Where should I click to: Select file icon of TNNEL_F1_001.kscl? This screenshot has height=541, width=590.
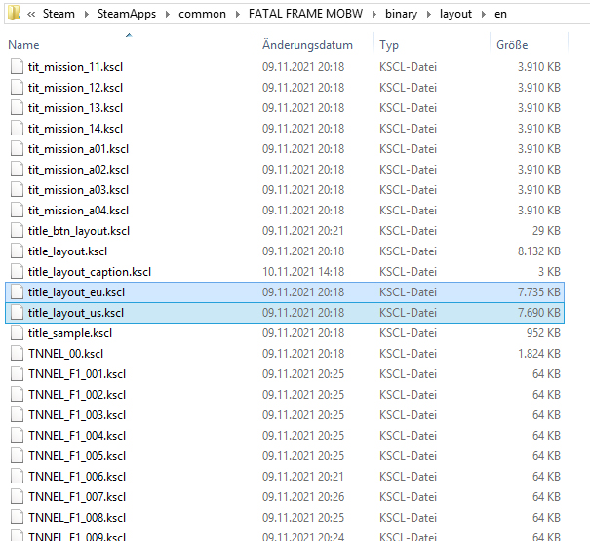click(17, 374)
